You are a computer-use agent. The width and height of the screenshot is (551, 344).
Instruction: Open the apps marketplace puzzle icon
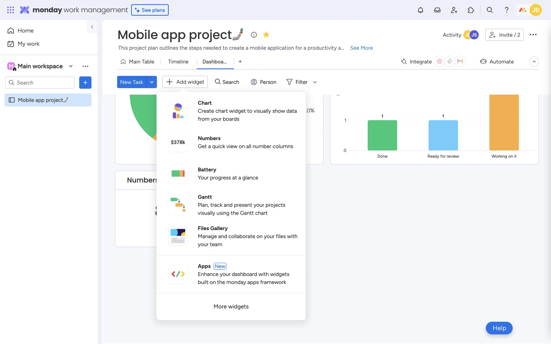click(x=471, y=10)
